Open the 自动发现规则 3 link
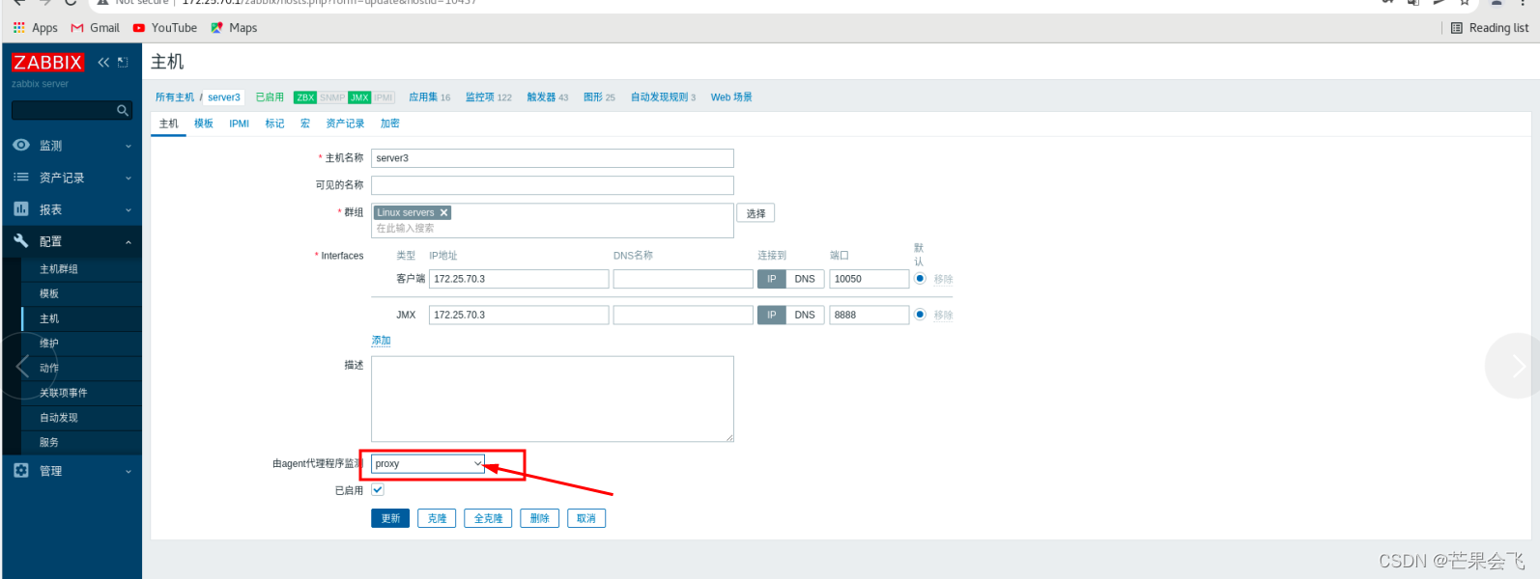The width and height of the screenshot is (1540, 579). coord(663,97)
